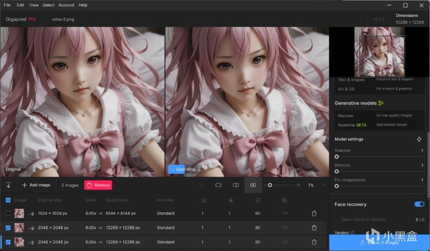Click trash icon of the last image row
430x251 pixels.
point(314,242)
